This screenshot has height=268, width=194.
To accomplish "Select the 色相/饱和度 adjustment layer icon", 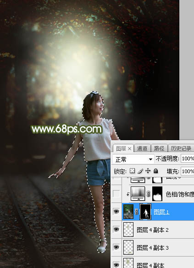I will click(138, 193).
